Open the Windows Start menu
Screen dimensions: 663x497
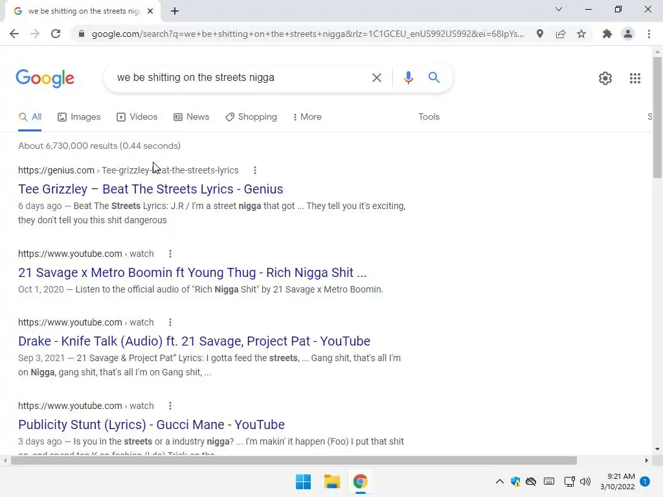pyautogui.click(x=303, y=481)
